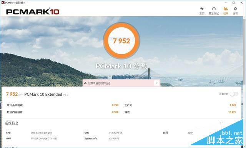Image resolution: width=246 pixels, height=148 pixels.
Task: Select the '常用基本功能' row label
Action: pyautogui.click(x=15, y=105)
